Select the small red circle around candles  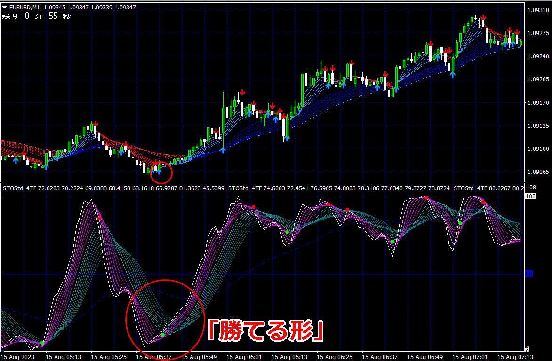coord(161,173)
